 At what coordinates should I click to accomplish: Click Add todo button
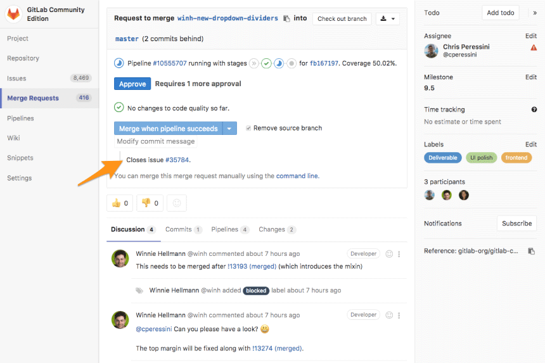pos(501,13)
